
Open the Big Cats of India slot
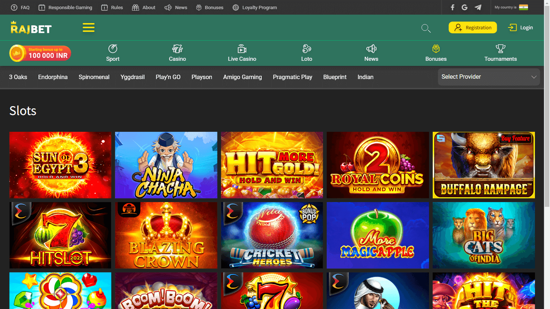click(x=484, y=235)
